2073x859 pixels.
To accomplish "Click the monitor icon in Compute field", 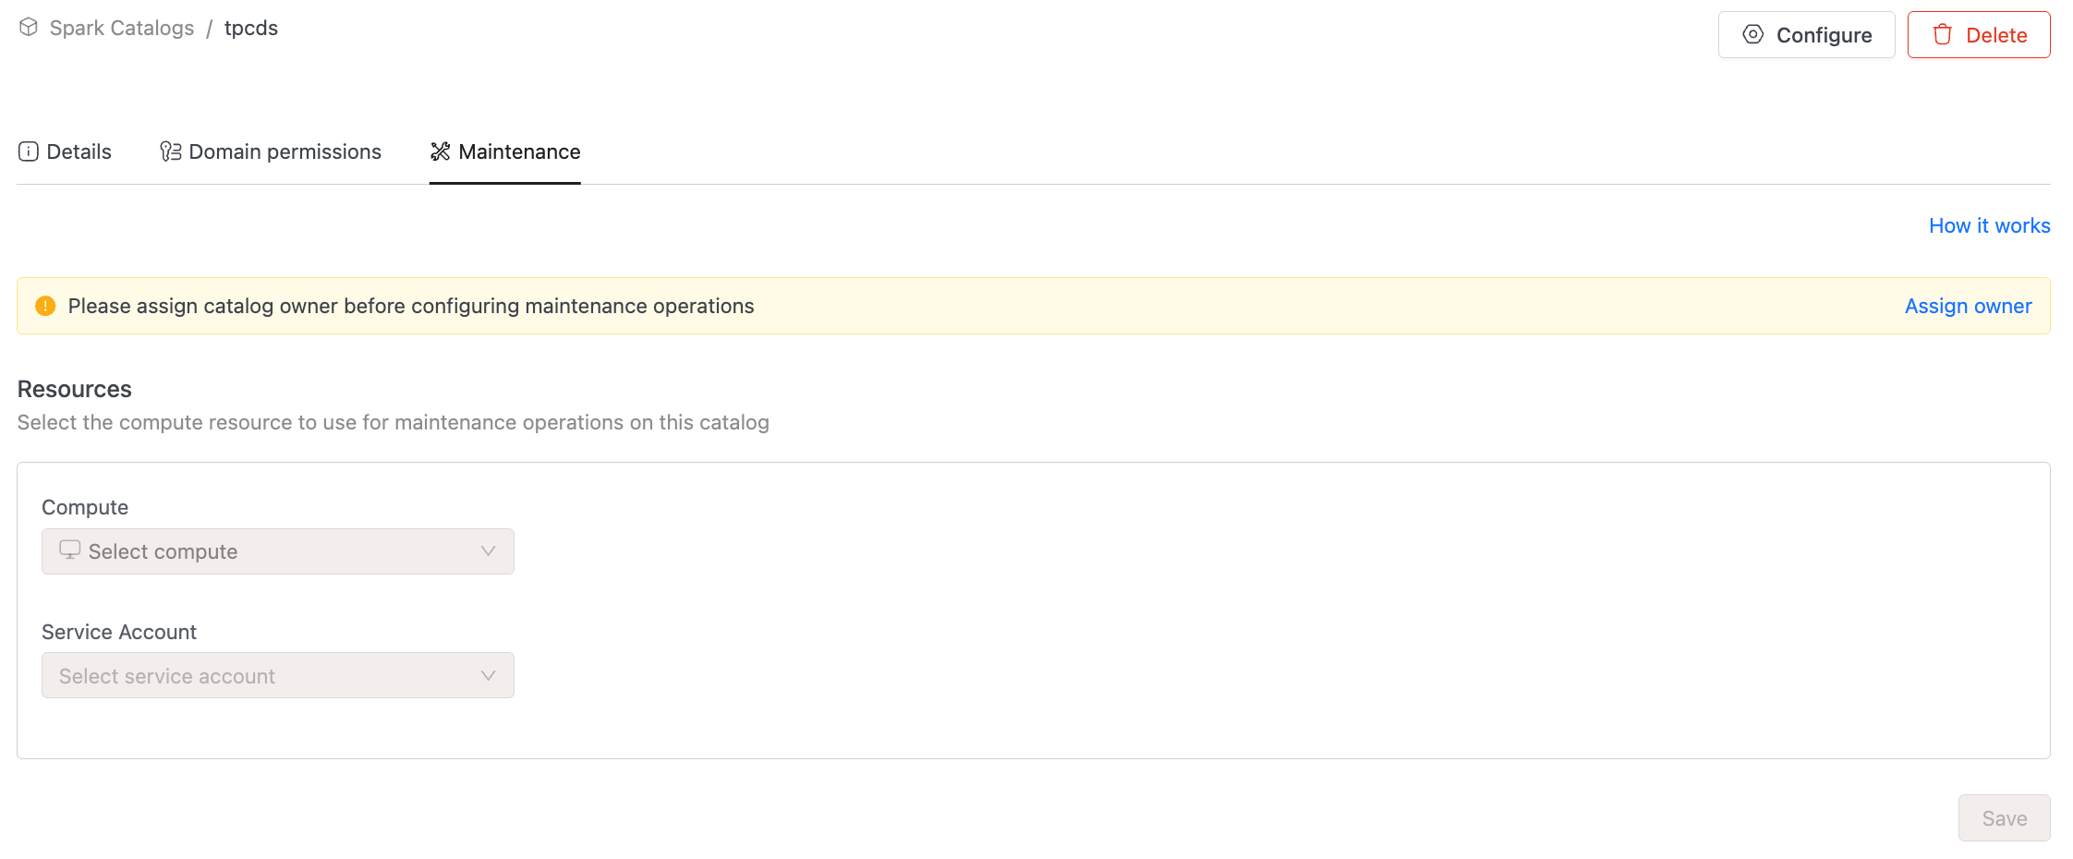I will (x=70, y=550).
